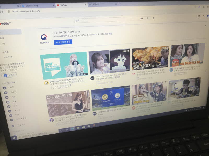Click the YouTube logo
Screen dimensions: 209x156
[x=5, y=24]
